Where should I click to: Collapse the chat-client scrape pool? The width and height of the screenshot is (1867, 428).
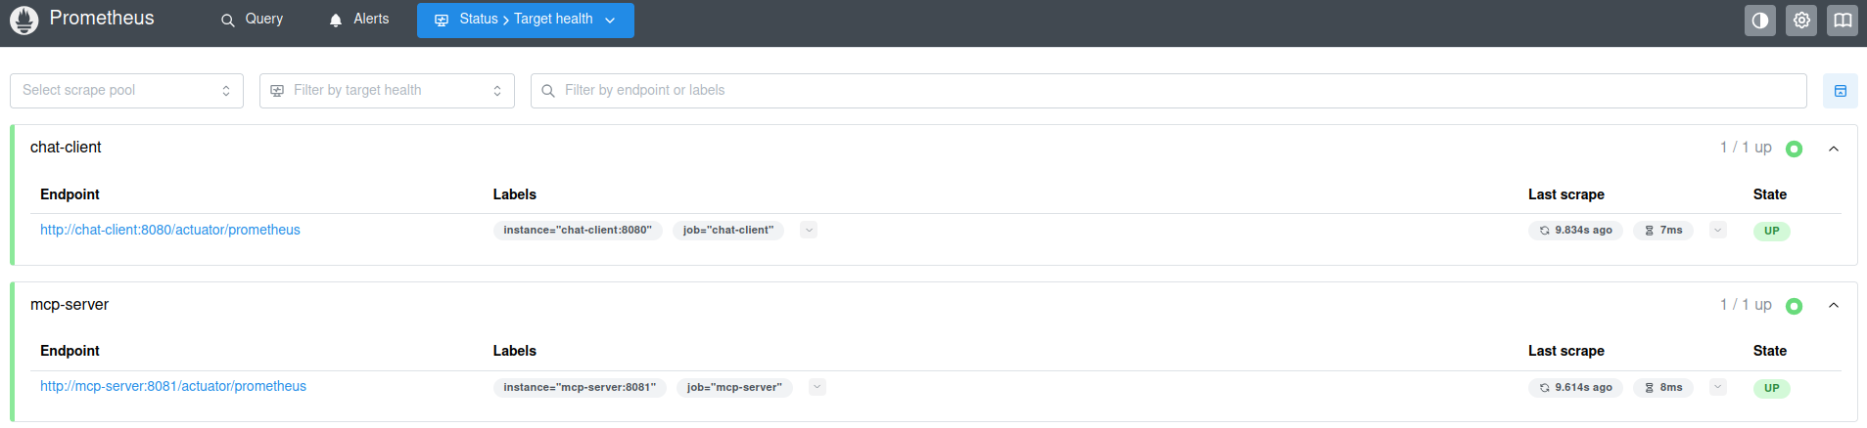coord(1834,149)
